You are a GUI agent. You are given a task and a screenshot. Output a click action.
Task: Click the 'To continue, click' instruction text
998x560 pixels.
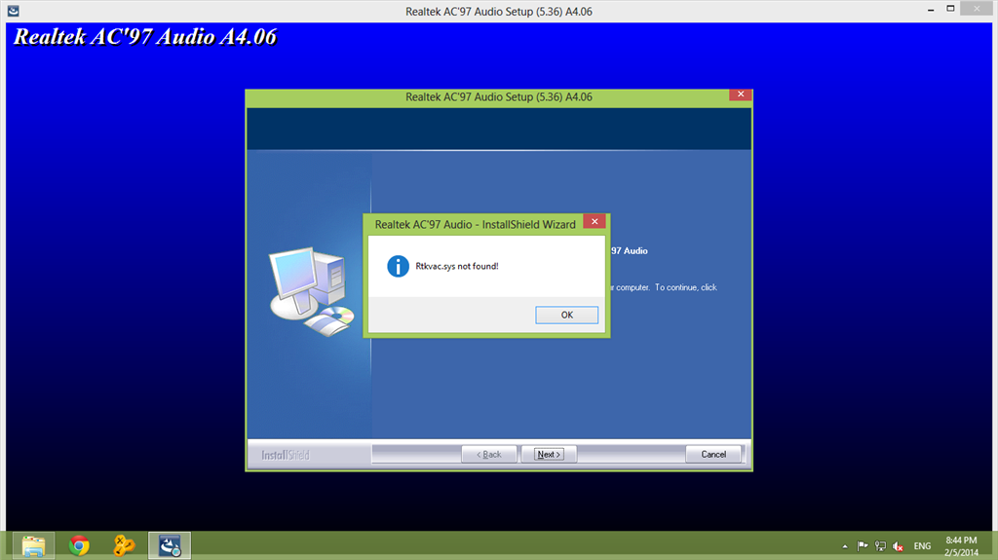pyautogui.click(x=685, y=287)
